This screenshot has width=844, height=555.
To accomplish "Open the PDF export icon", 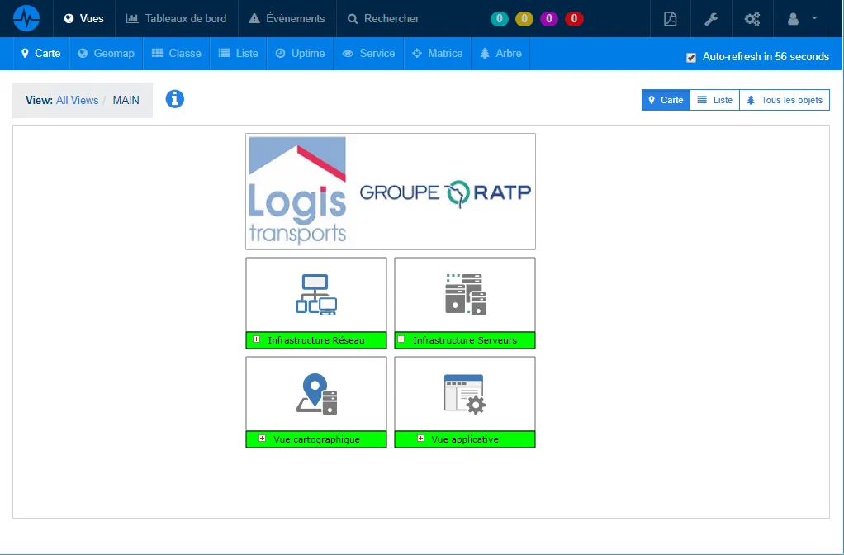I will pos(671,19).
